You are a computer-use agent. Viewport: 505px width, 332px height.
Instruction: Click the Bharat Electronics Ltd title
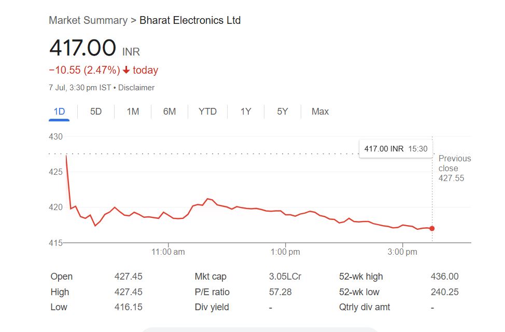coord(190,20)
